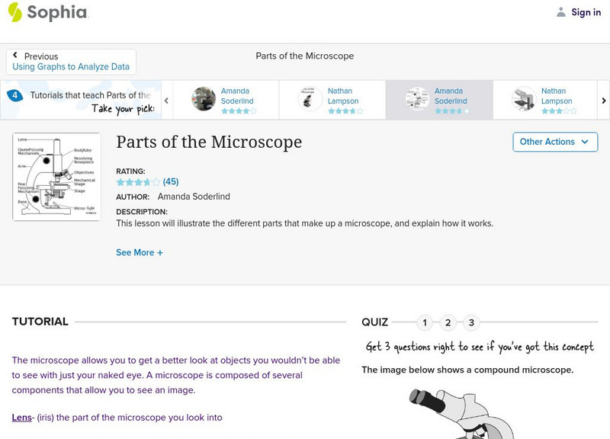
Task: Click the star rating under Rating
Action: click(138, 182)
